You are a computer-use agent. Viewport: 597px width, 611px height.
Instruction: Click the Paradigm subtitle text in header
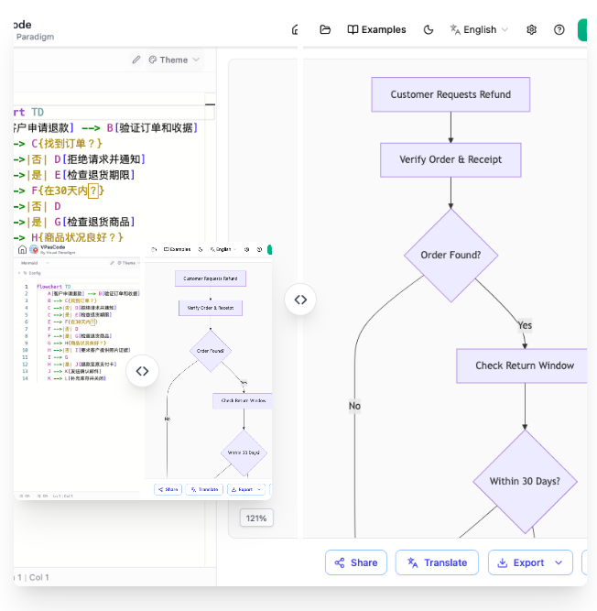point(35,37)
